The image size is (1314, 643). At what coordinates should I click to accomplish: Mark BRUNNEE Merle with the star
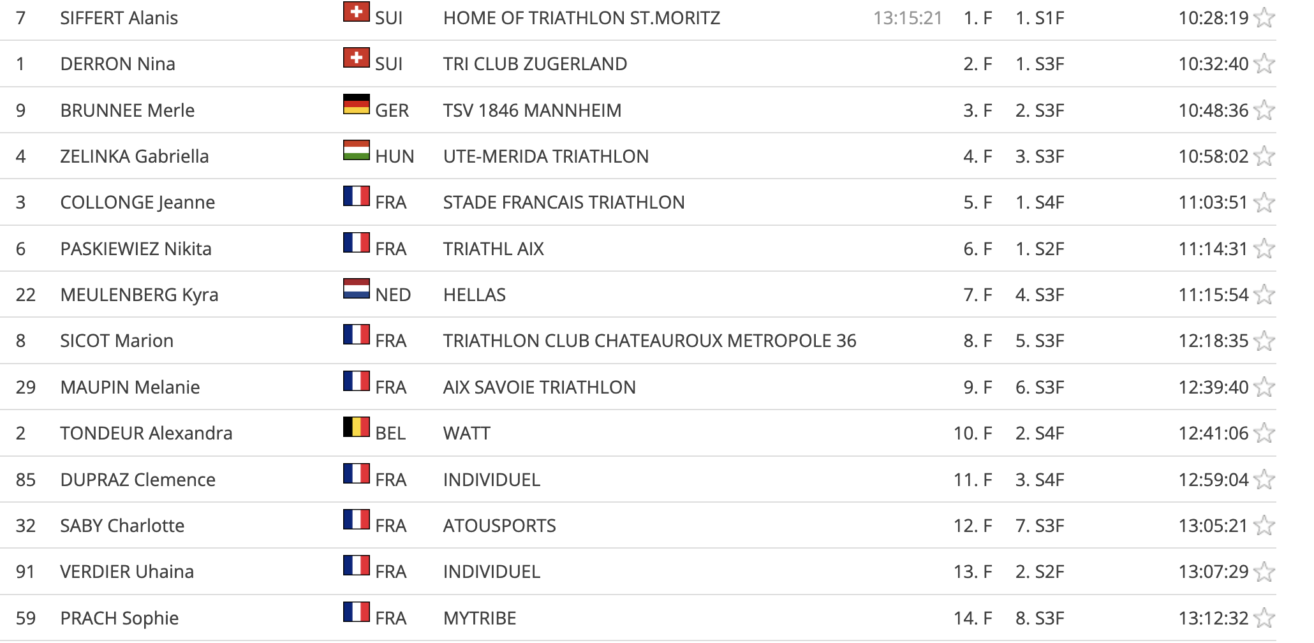pyautogui.click(x=1264, y=110)
